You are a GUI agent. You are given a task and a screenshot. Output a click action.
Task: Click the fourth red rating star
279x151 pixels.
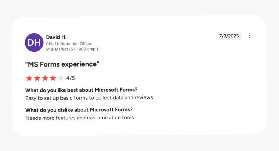pos(53,78)
